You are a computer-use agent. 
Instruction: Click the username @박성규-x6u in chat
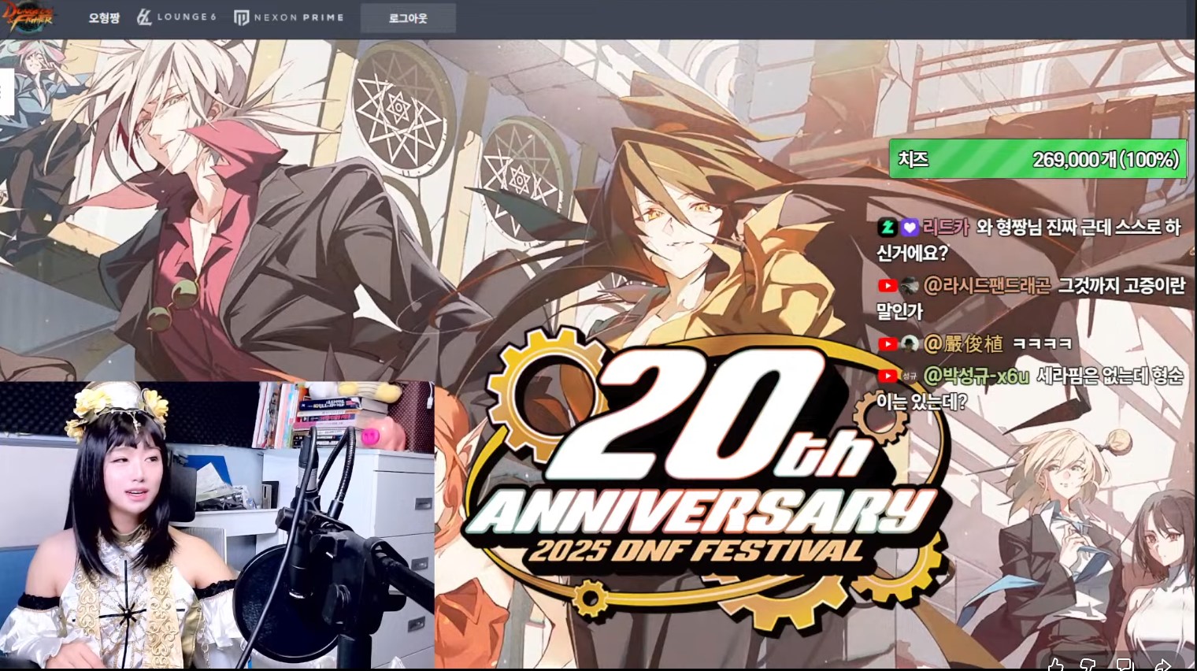976,376
